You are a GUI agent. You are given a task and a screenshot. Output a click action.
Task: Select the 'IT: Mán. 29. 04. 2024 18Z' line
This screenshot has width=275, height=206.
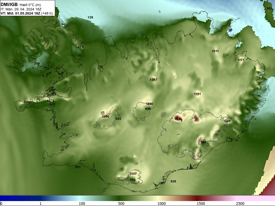21,9
